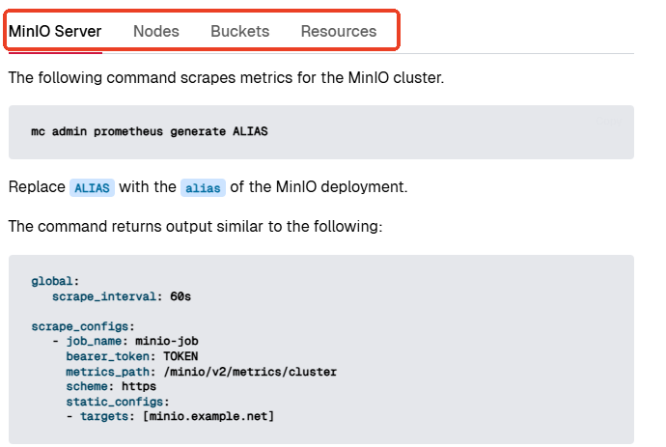Switch to the Nodes tab

point(155,31)
